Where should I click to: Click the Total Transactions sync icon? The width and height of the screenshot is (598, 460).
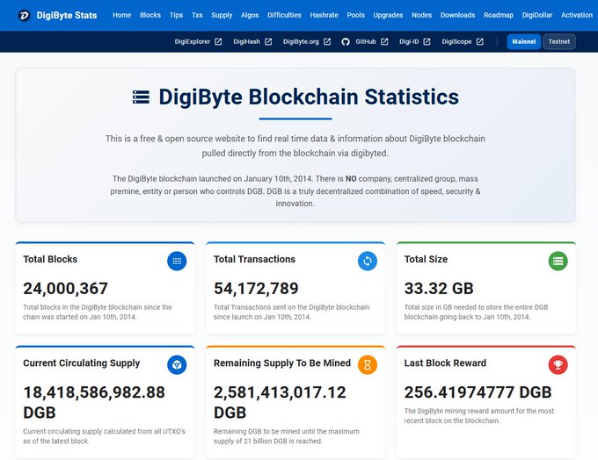coord(368,261)
